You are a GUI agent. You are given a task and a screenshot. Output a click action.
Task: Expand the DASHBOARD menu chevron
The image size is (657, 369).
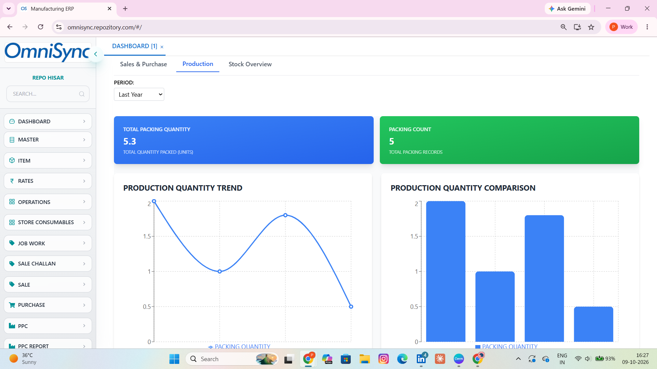point(84,121)
